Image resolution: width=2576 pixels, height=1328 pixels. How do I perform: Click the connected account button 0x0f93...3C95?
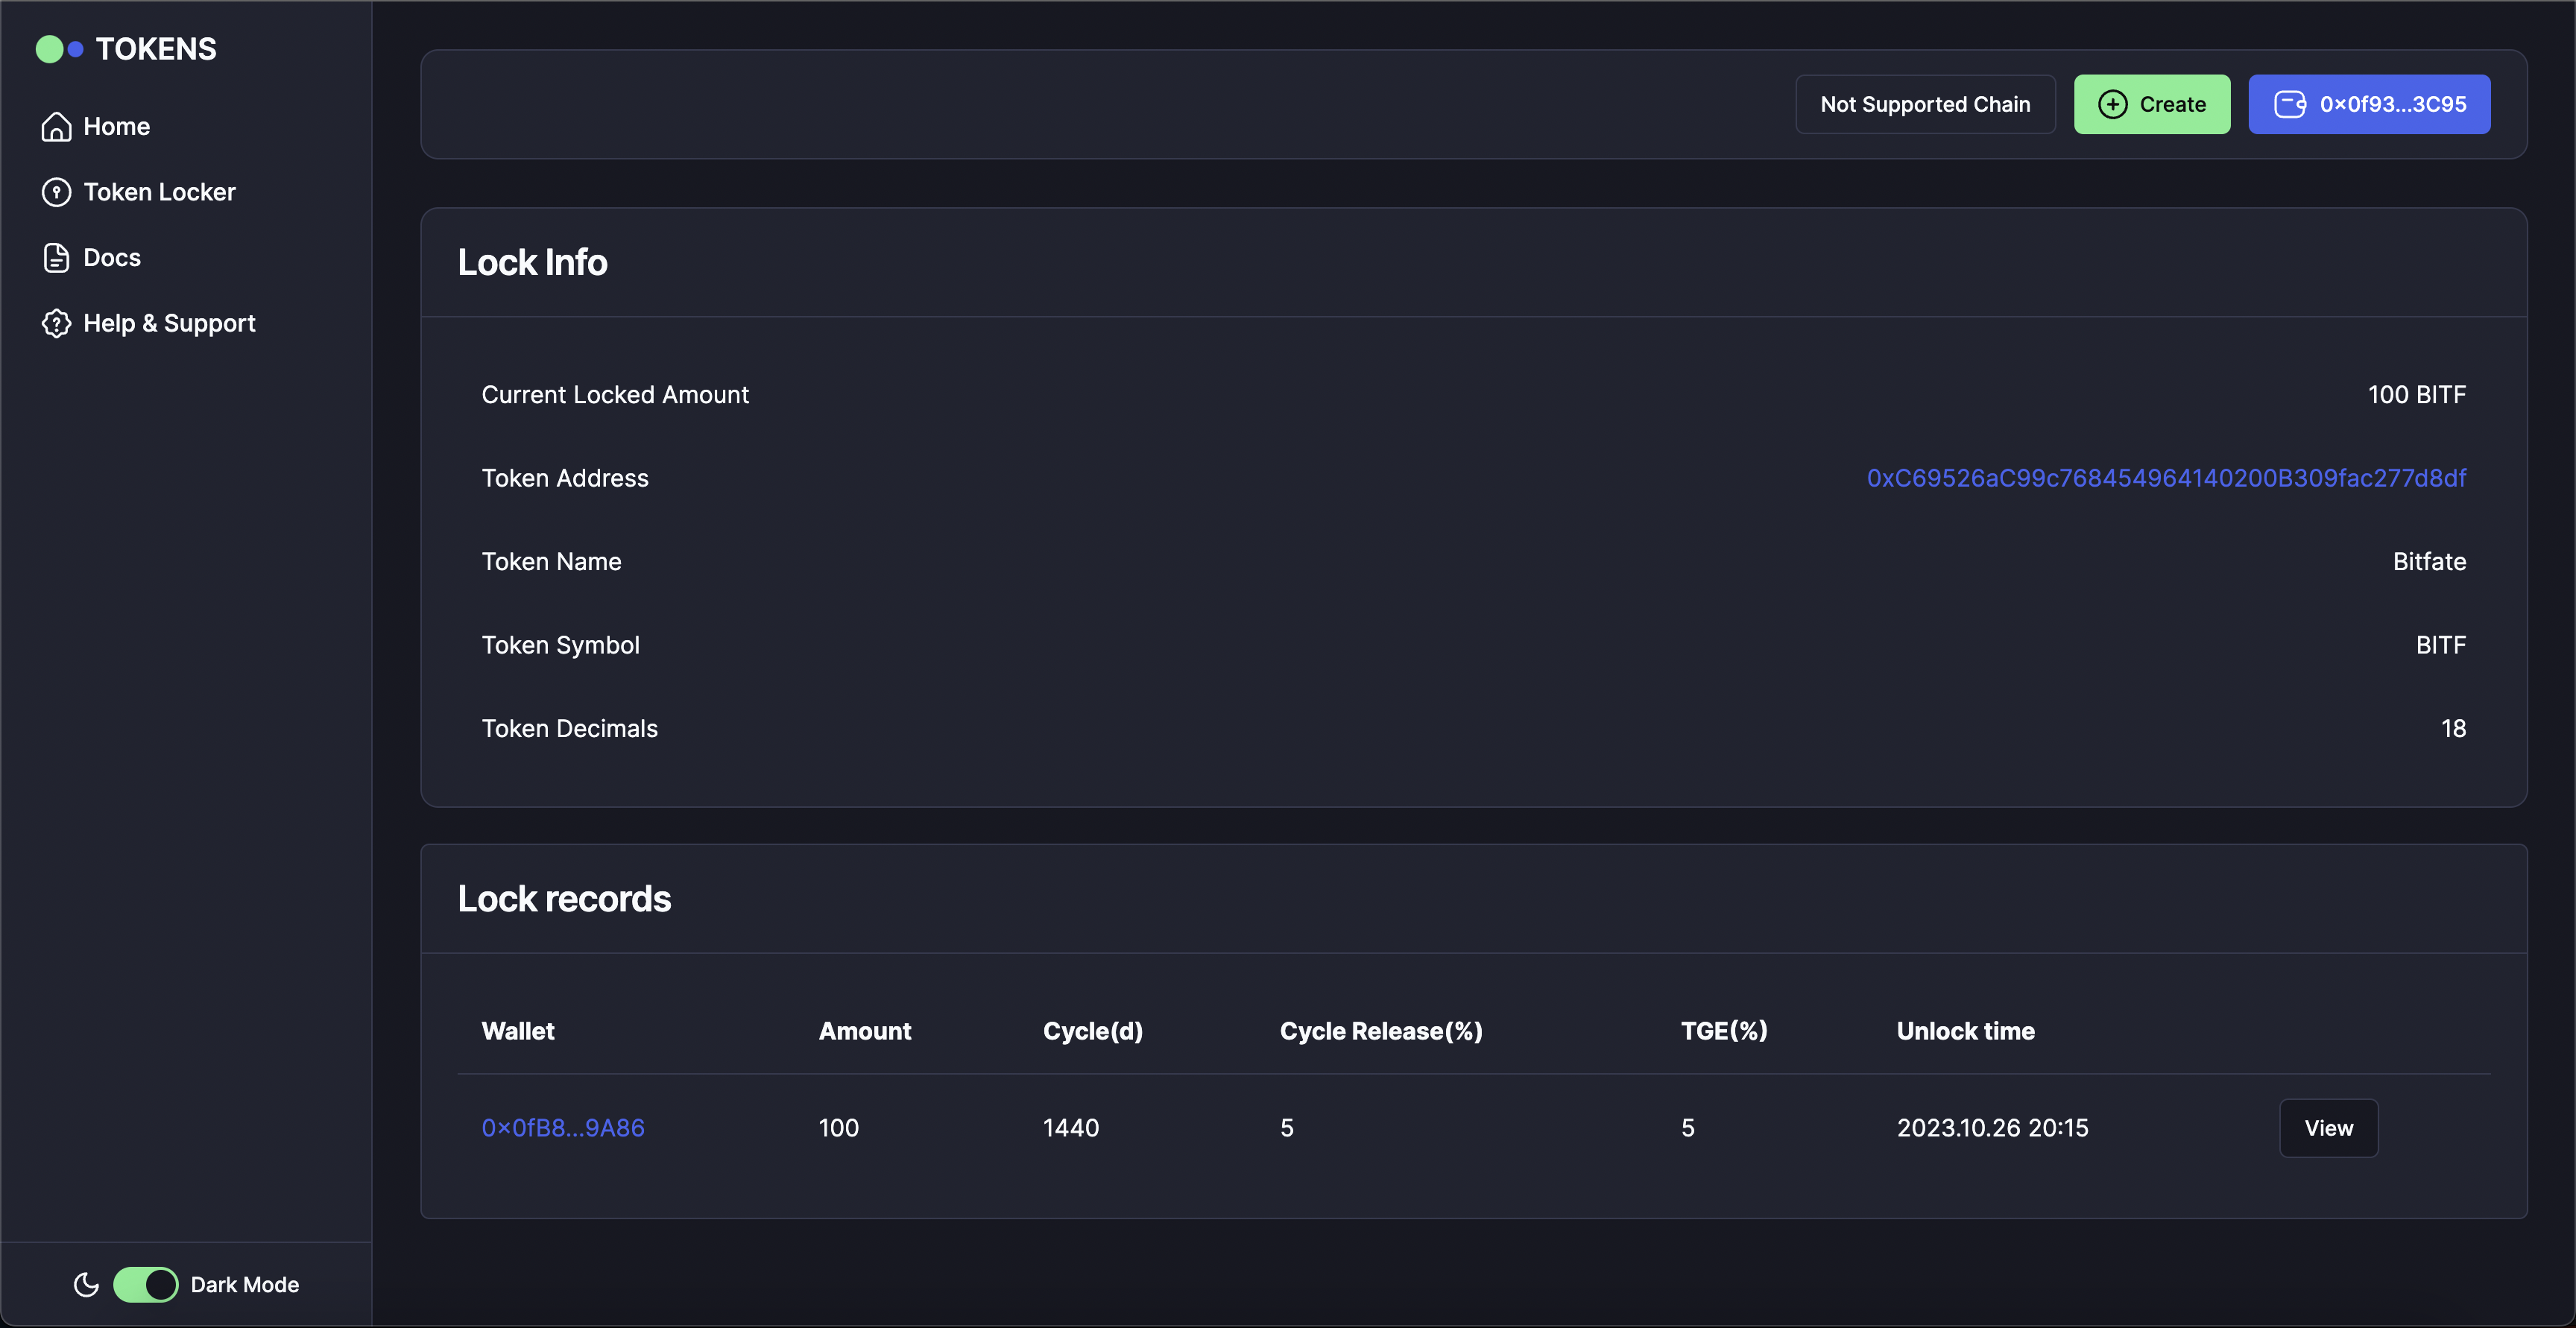coord(2370,104)
